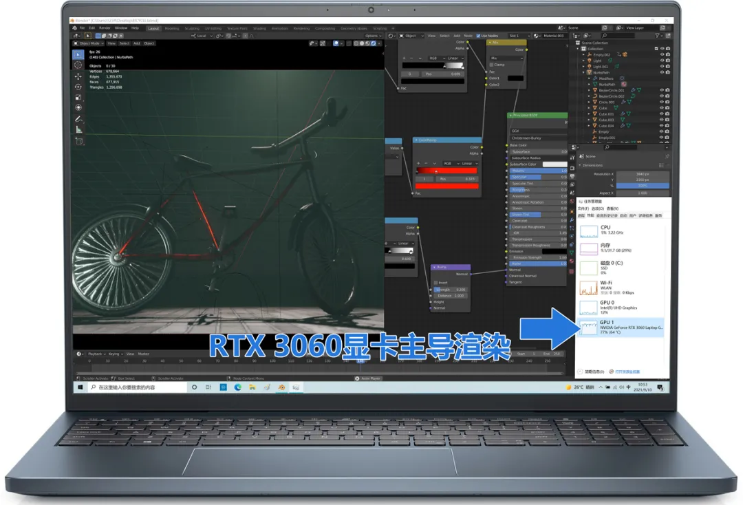Viewport: 743px width, 505px height.
Task: Uncheck the Use Nodes checkbox
Action: [478, 36]
